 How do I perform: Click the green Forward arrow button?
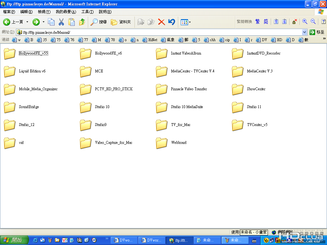(36, 22)
